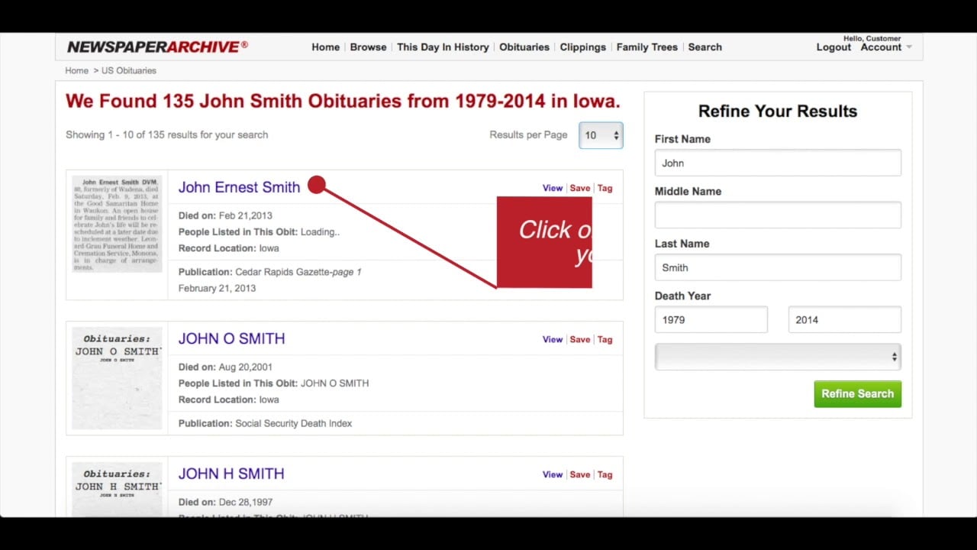Open the Clippings page

pyautogui.click(x=582, y=47)
